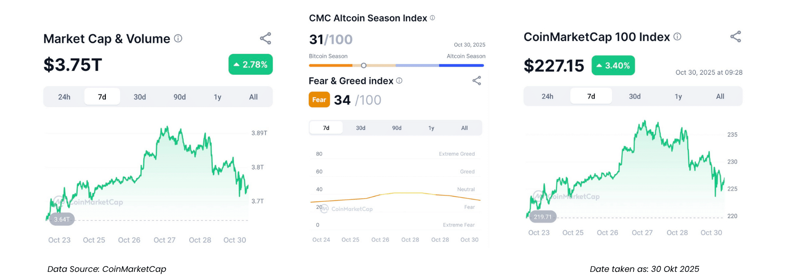
Task: Click the orange Fear label badge
Action: pos(319,100)
